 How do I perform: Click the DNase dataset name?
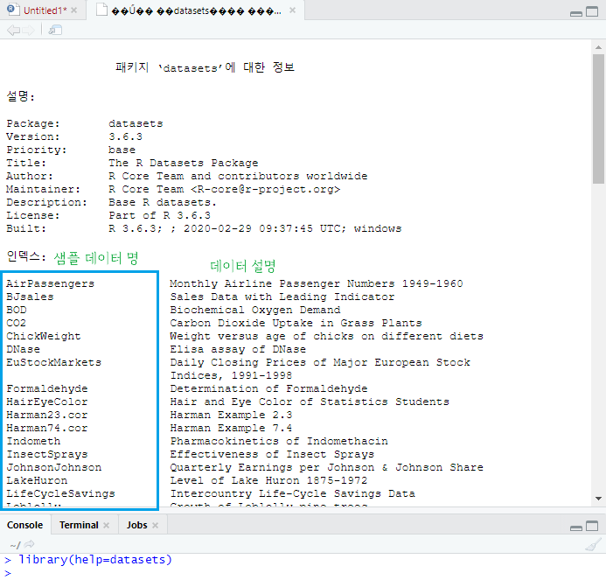coord(24,350)
